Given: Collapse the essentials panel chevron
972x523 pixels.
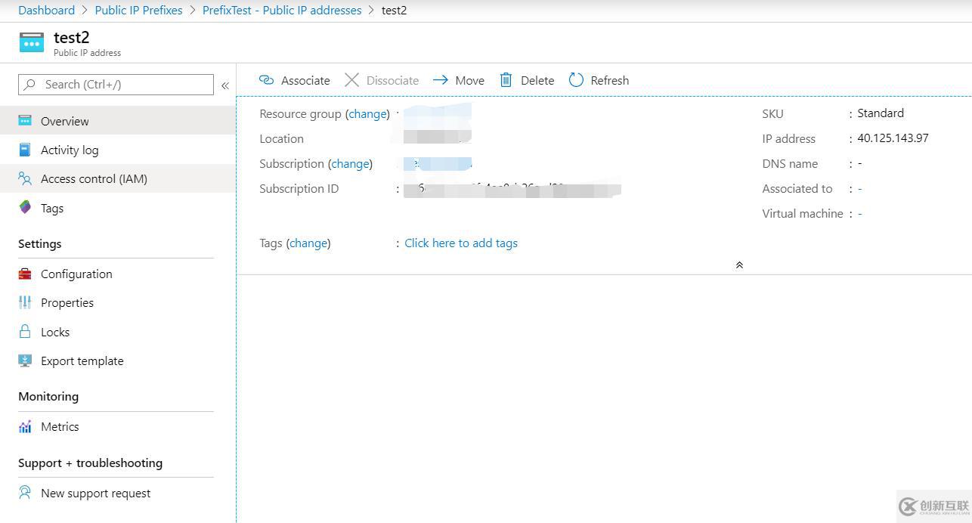Looking at the screenshot, I should [x=739, y=265].
